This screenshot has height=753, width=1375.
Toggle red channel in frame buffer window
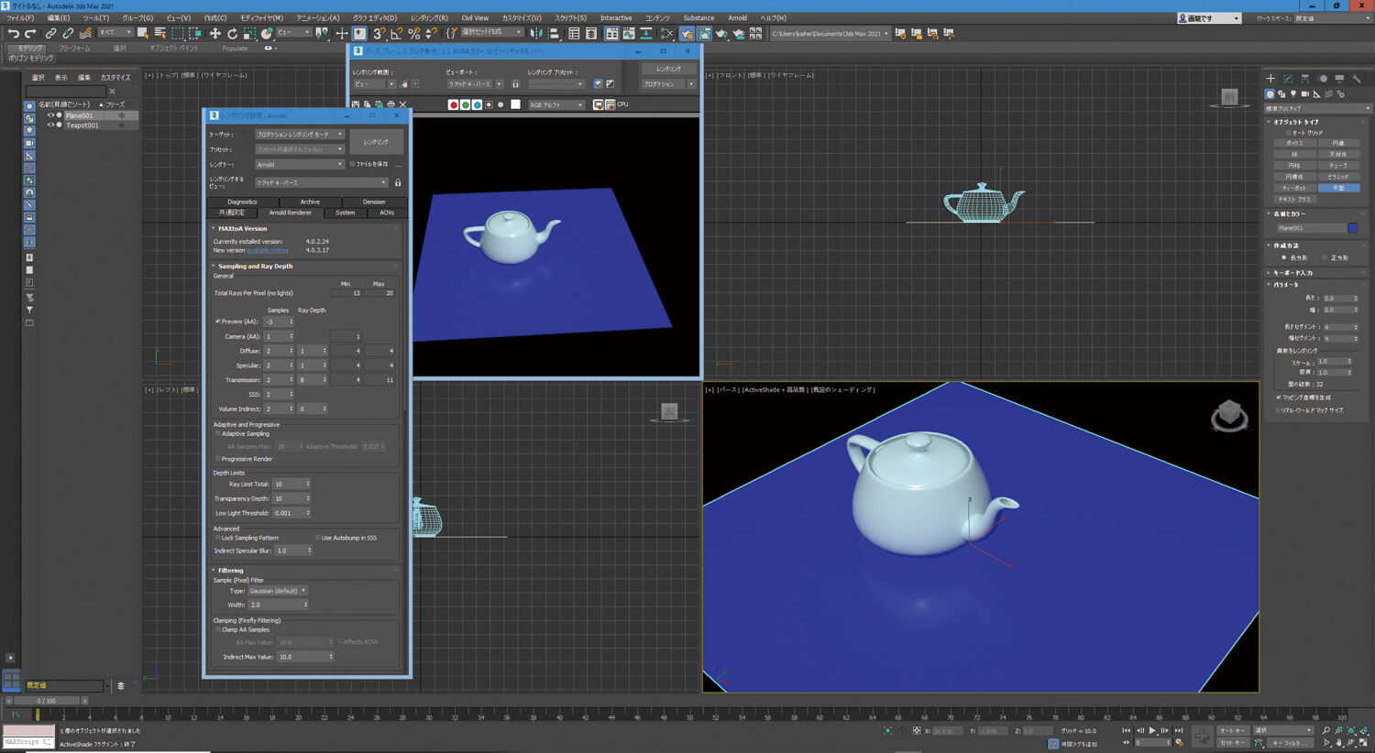(453, 104)
